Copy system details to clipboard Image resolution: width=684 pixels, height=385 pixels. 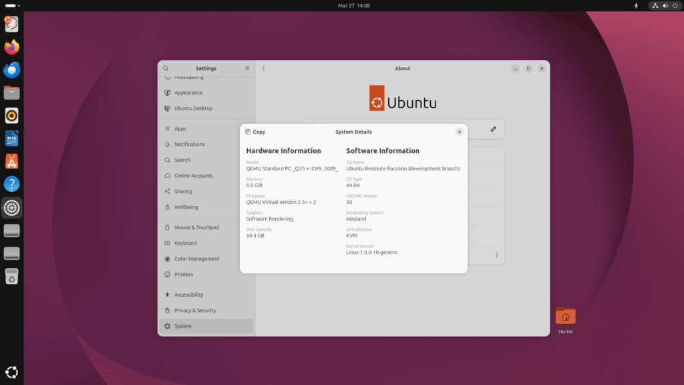(255, 132)
